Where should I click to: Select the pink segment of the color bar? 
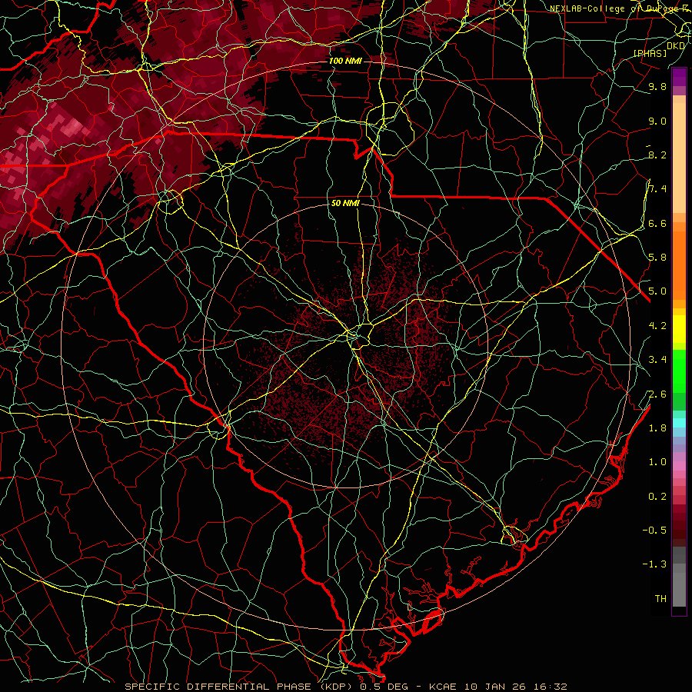pyautogui.click(x=679, y=466)
